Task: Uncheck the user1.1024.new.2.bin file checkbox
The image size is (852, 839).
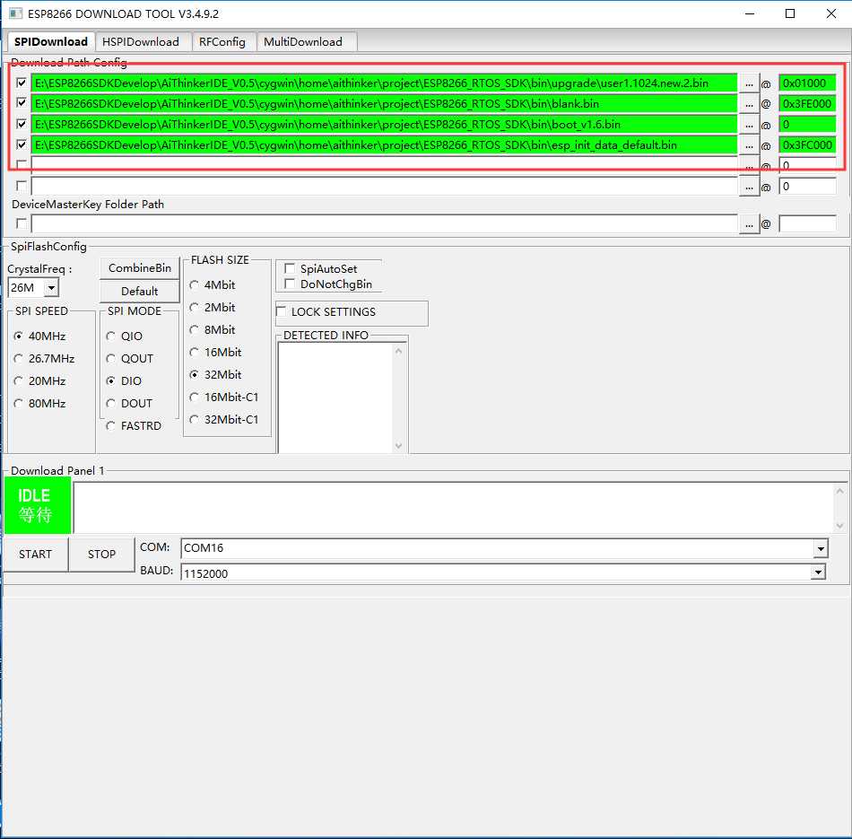Action: (x=22, y=83)
